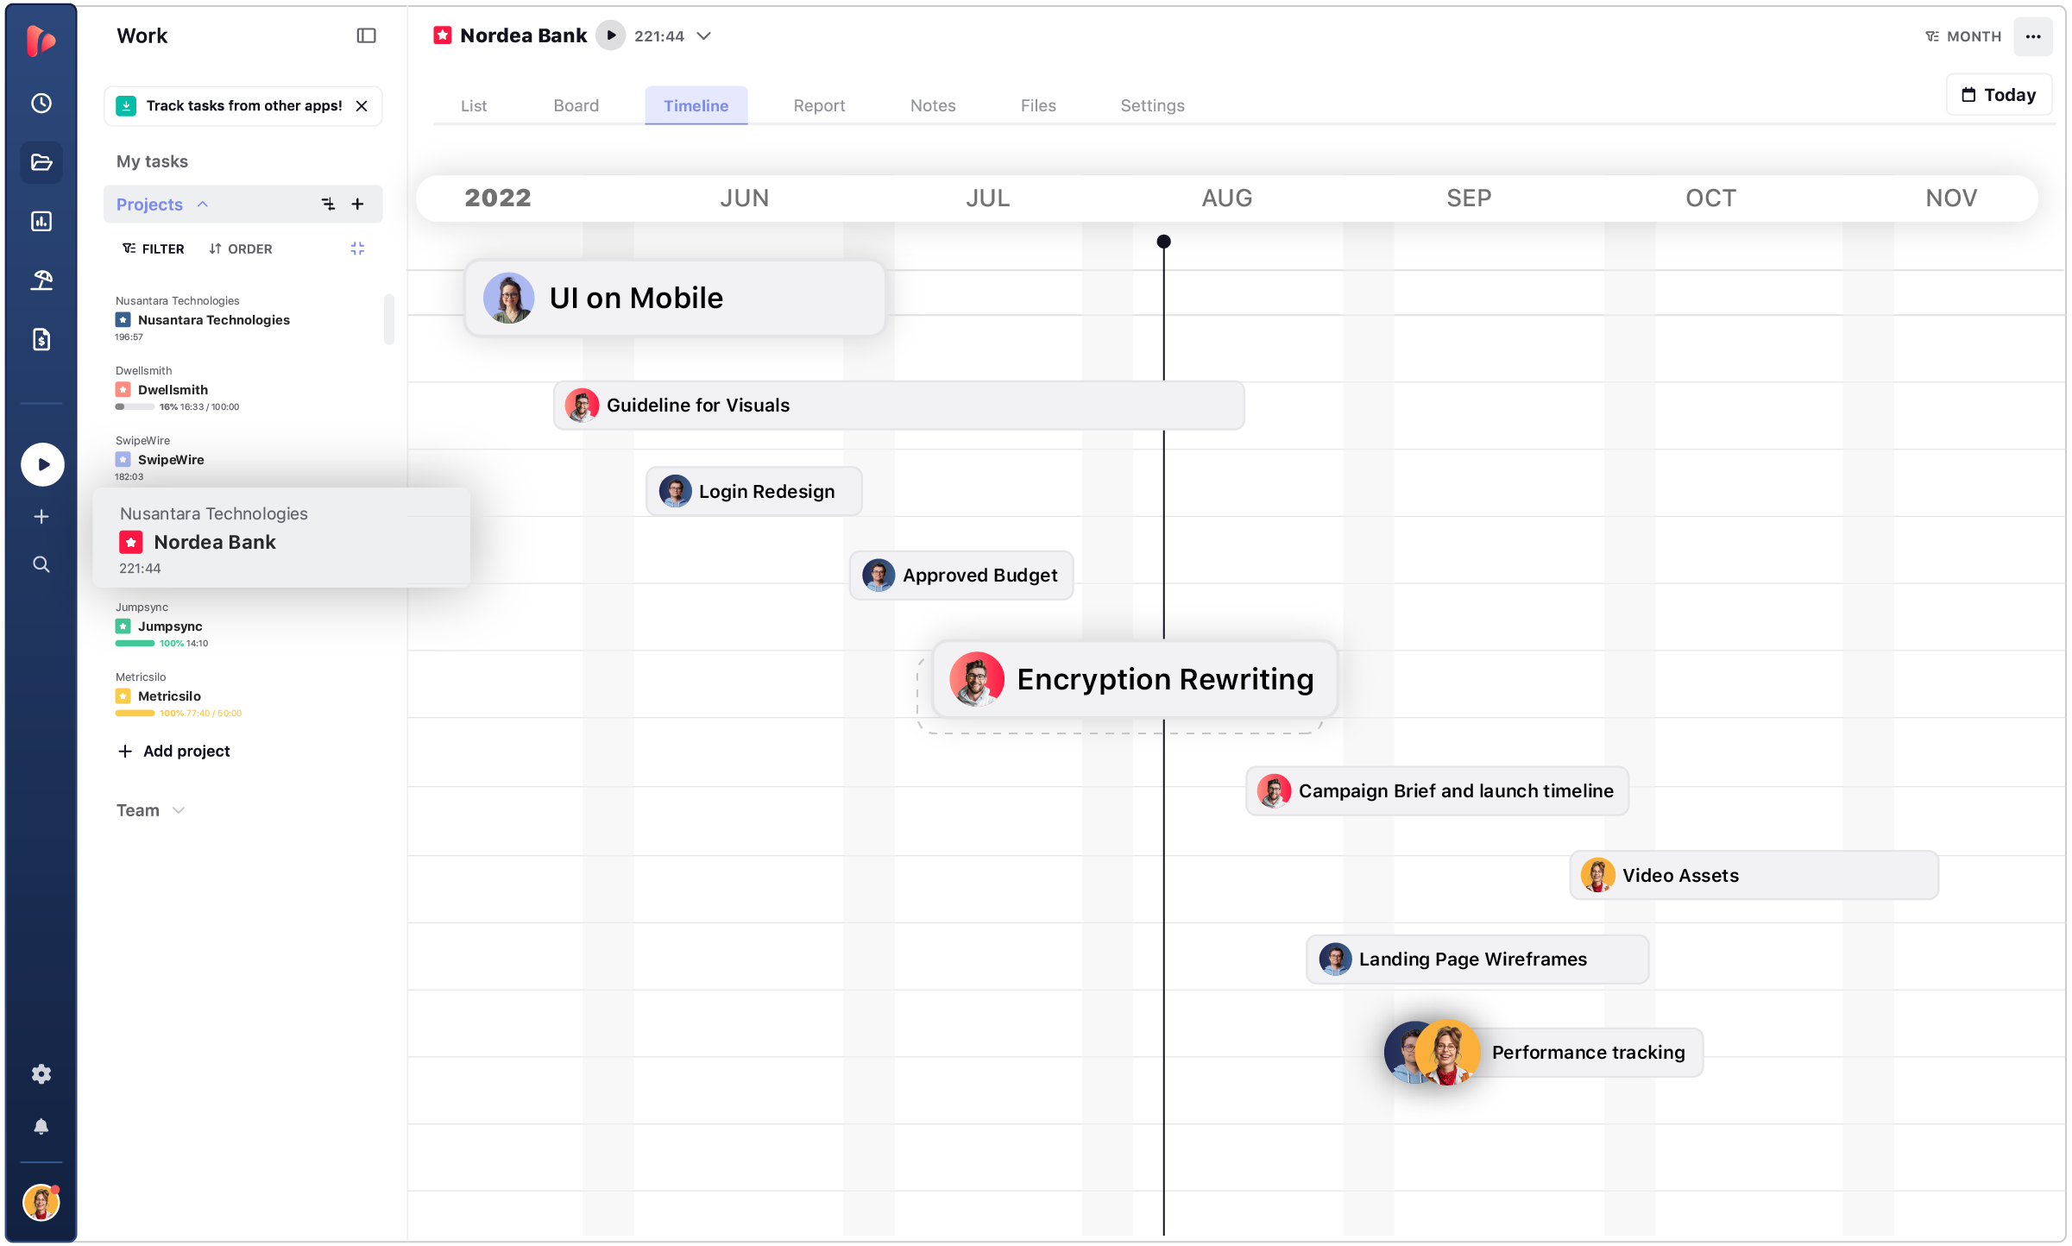Start the timer with the play button

pyautogui.click(x=41, y=464)
